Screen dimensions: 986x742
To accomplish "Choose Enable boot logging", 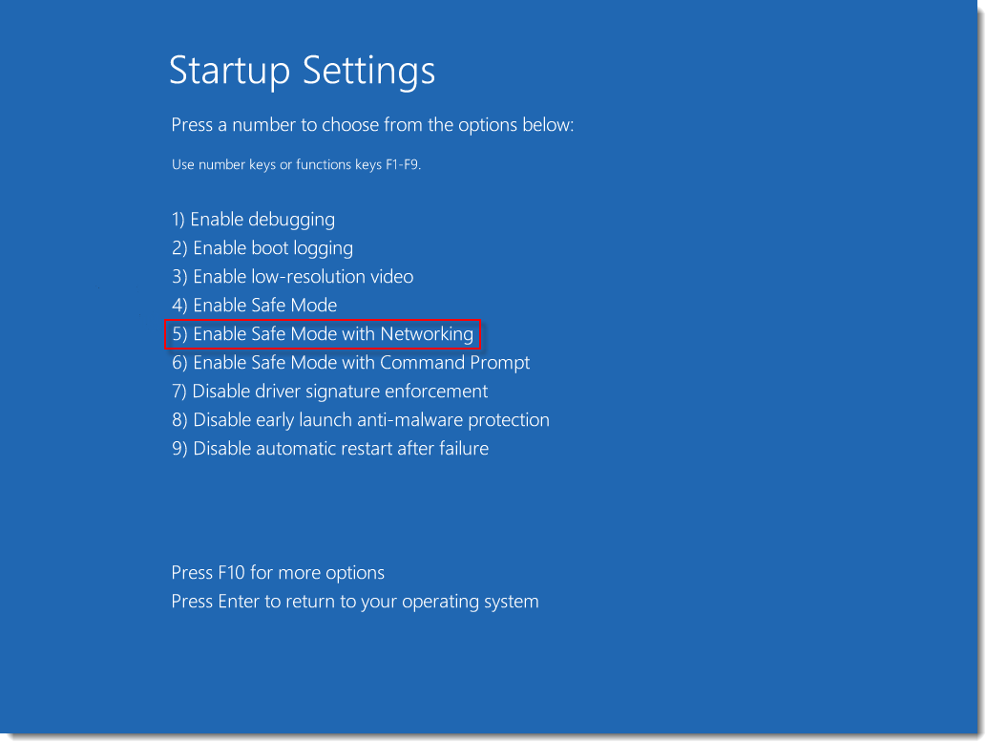I will [x=262, y=248].
